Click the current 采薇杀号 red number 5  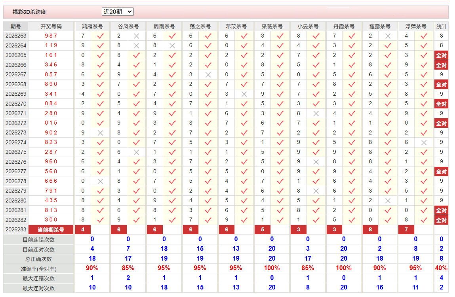pos(263,229)
